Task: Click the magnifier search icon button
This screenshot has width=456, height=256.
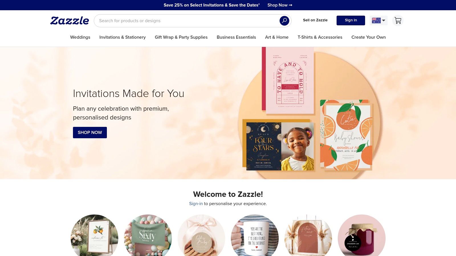Action: point(284,21)
